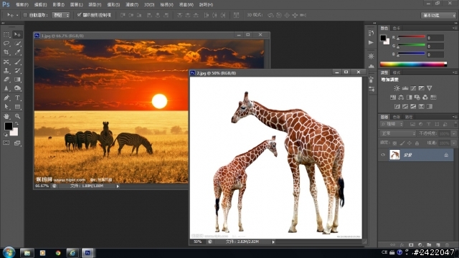The height and width of the screenshot is (258, 459).
Task: Open the collapsed History panel icon
Action: [372, 33]
